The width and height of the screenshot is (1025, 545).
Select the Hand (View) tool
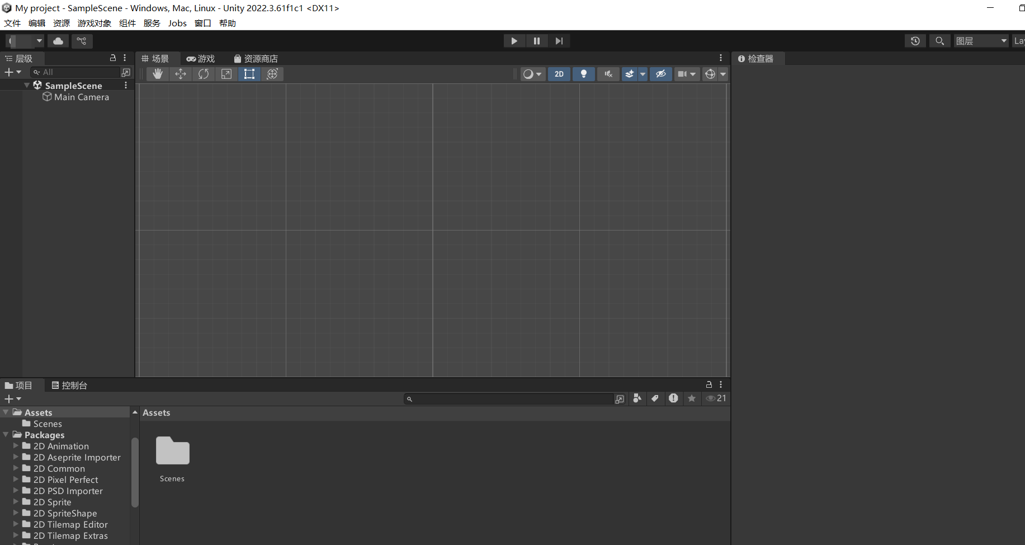point(158,74)
